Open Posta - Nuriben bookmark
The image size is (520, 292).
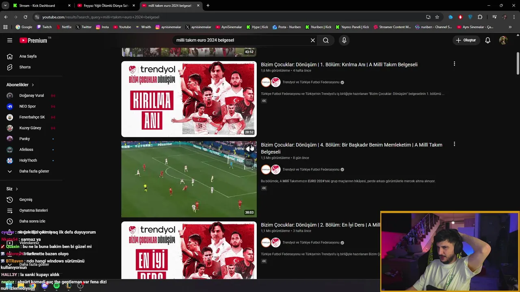click(287, 27)
